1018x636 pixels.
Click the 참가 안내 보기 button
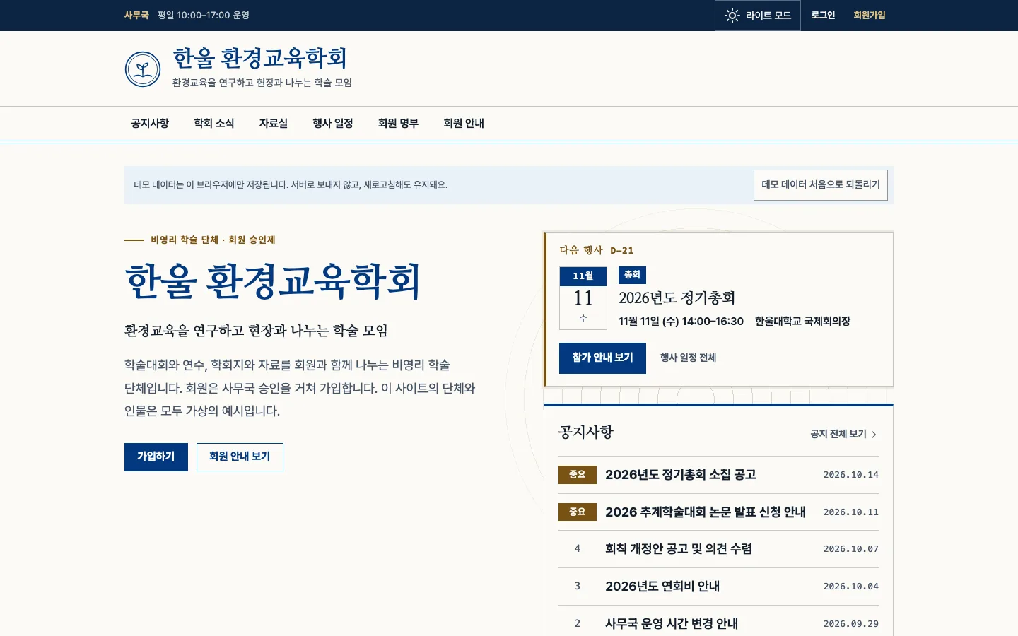pos(602,358)
